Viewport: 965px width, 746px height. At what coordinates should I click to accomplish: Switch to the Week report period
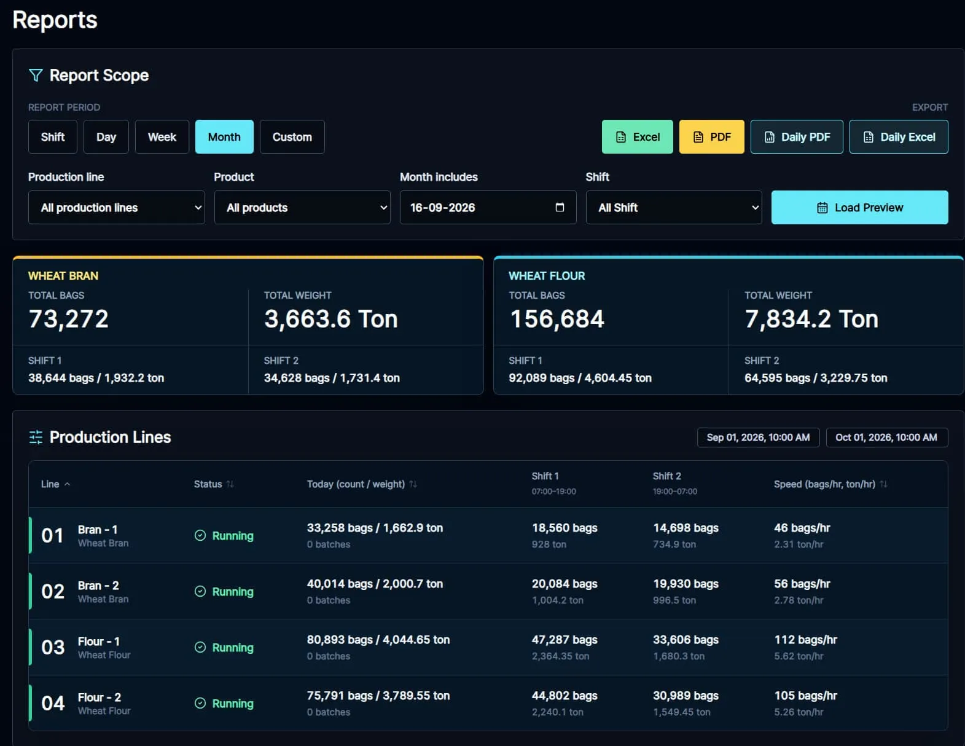coord(162,136)
